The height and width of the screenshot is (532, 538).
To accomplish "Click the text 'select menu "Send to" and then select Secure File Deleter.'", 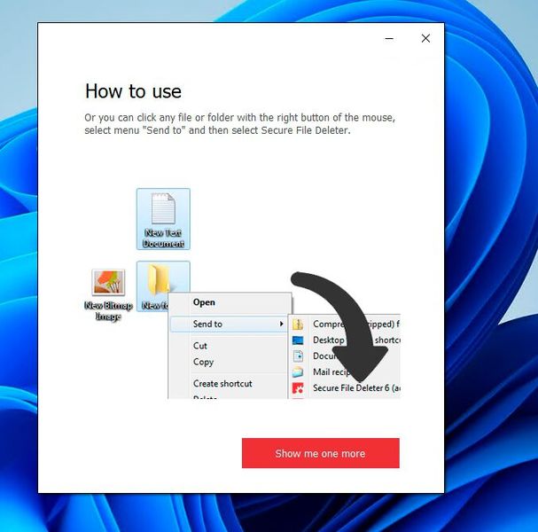I will click(x=217, y=130).
